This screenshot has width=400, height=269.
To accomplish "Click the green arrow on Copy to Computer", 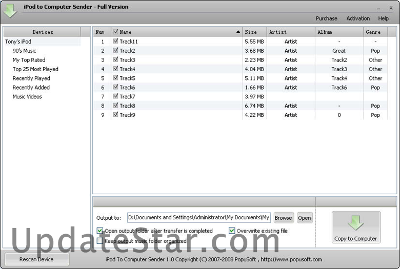I will tap(355, 222).
